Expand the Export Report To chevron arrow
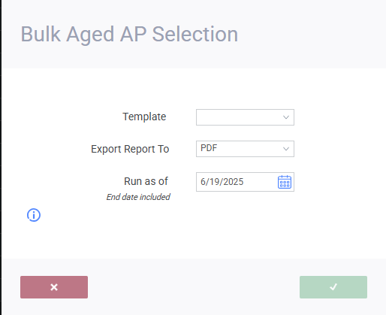Viewport: 386px width, 315px height. (x=286, y=149)
